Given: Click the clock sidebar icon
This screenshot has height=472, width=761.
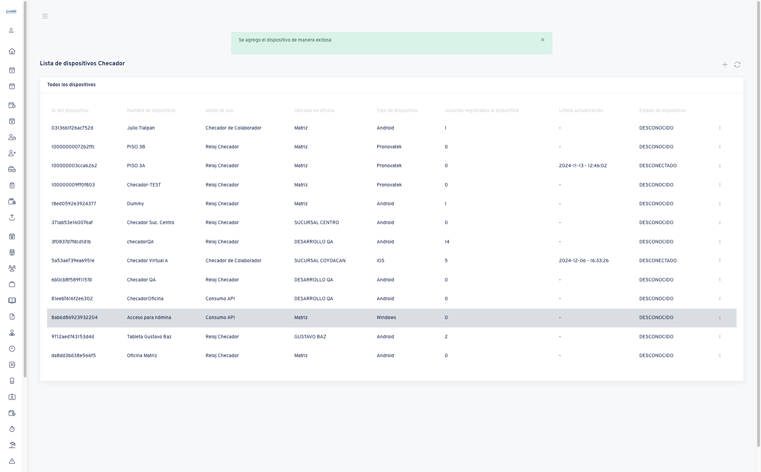Looking at the screenshot, I should click(x=12, y=349).
